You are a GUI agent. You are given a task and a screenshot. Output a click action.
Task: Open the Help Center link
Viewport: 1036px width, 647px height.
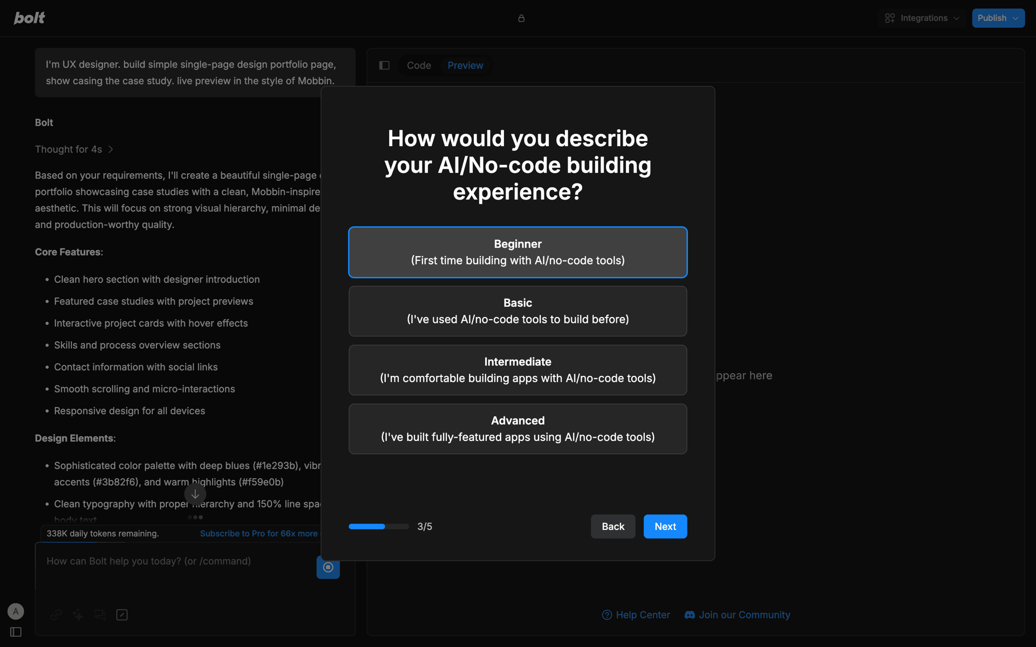pyautogui.click(x=636, y=615)
